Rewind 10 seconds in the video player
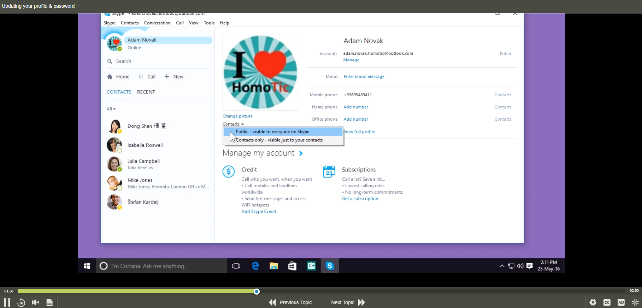The height and width of the screenshot is (308, 642). coord(21,302)
